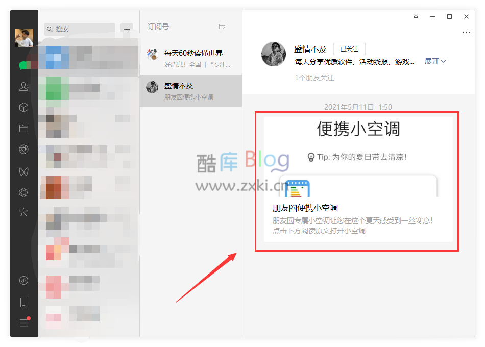The height and width of the screenshot is (347, 485).
Task: Open the music listening icon in sidebar
Action: pyautogui.click(x=23, y=280)
